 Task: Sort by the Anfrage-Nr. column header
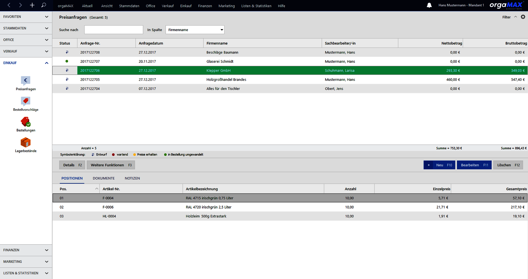coord(106,43)
